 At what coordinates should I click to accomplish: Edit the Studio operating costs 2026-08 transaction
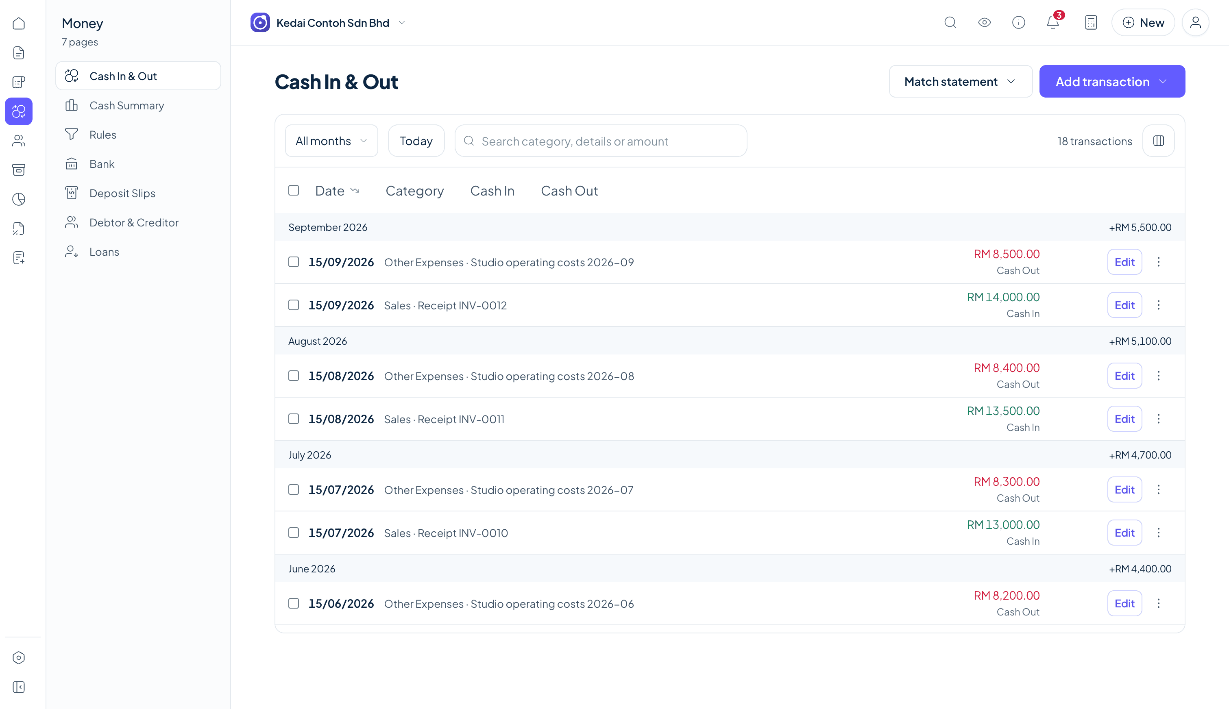coord(1124,376)
